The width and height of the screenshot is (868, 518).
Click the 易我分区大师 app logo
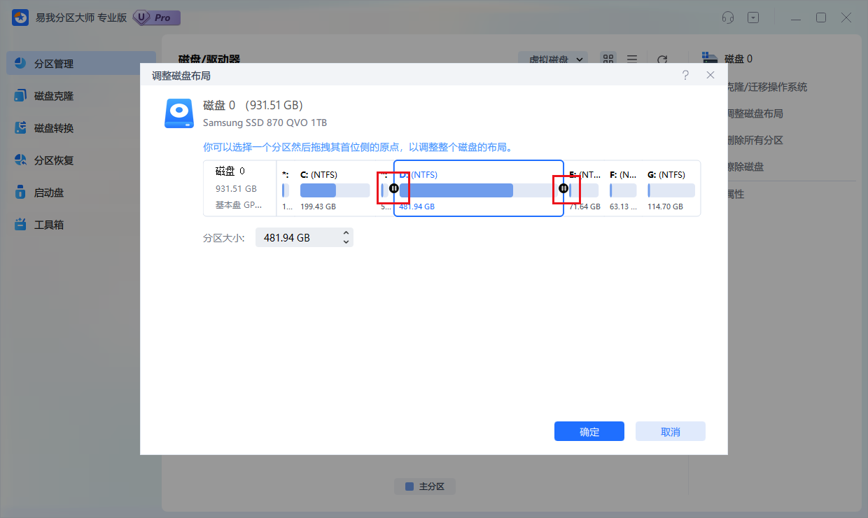point(20,17)
